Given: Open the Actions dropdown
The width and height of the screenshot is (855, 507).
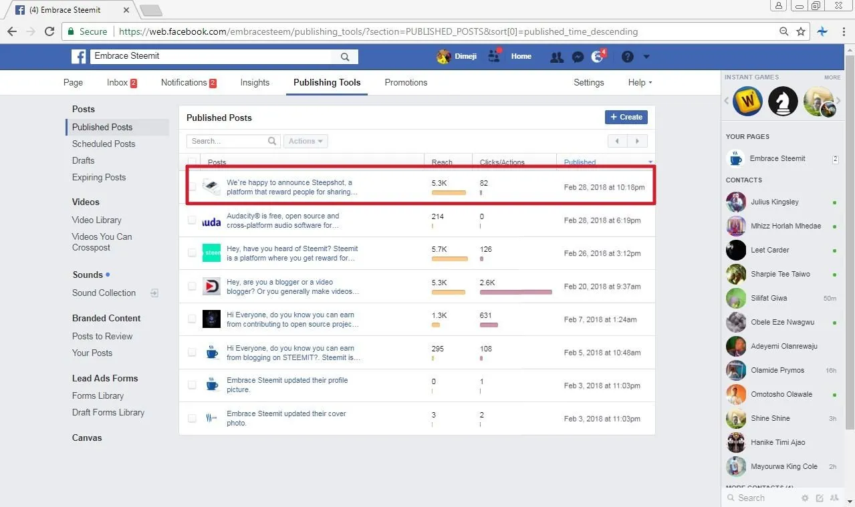Looking at the screenshot, I should [306, 141].
